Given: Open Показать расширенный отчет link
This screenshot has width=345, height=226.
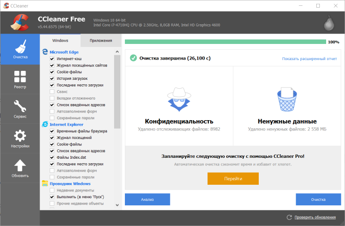Looking at the screenshot, I should pyautogui.click(x=310, y=59).
